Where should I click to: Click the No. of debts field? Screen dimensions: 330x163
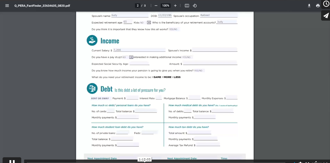tap(188, 111)
